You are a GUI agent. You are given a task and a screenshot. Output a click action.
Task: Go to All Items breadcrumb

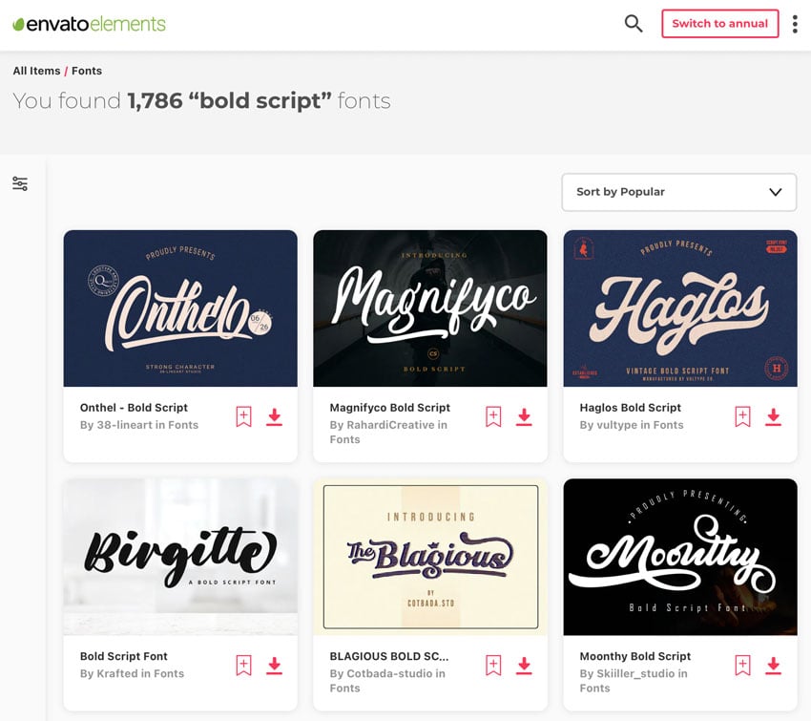[x=36, y=71]
